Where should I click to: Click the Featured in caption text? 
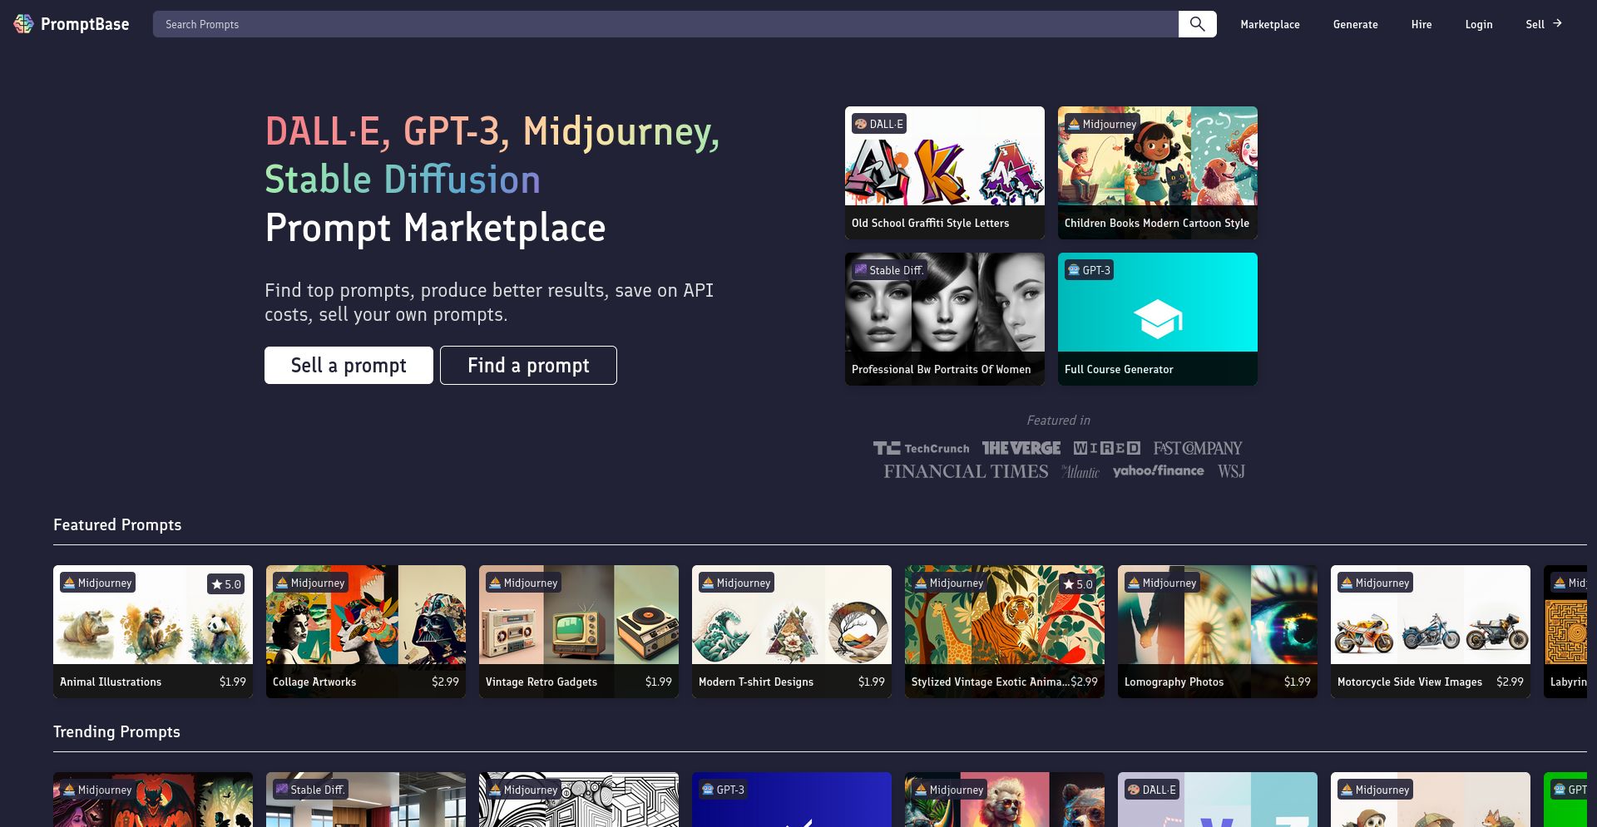pyautogui.click(x=1058, y=421)
